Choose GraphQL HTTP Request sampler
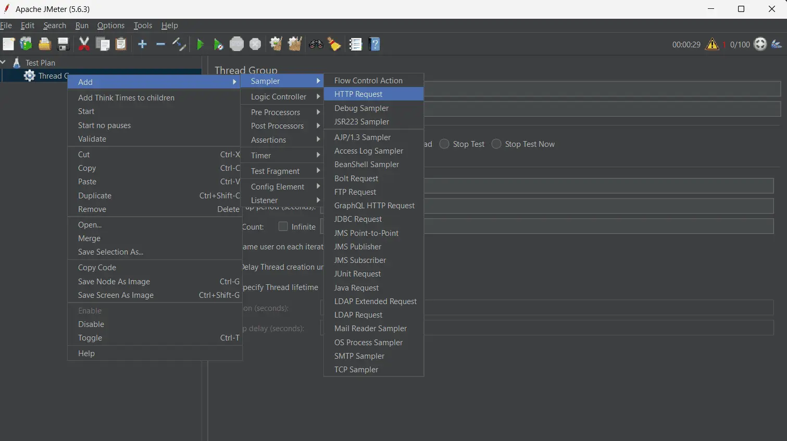Image resolution: width=787 pixels, height=441 pixels. tap(373, 206)
